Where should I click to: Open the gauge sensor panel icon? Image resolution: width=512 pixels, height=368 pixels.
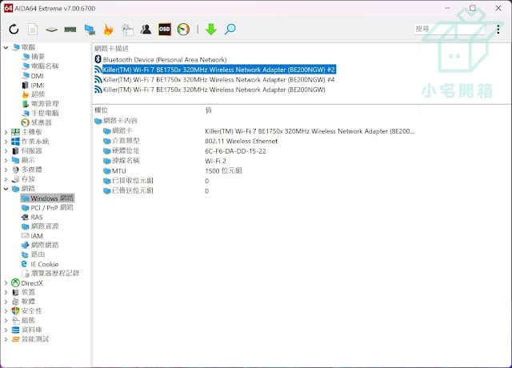[x=183, y=30]
